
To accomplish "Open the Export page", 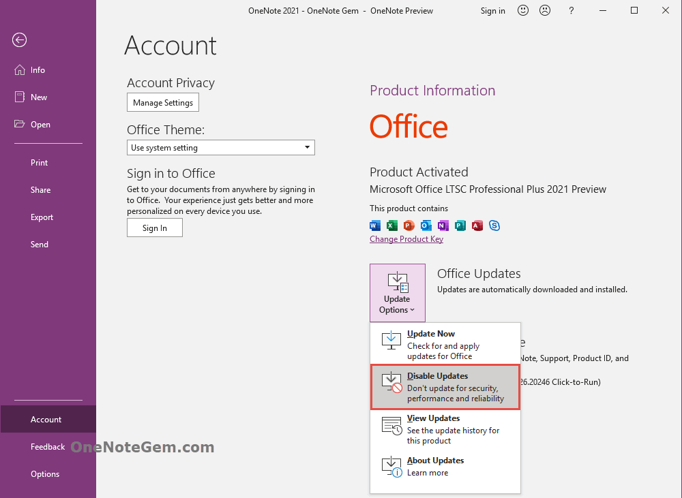I will [48, 217].
